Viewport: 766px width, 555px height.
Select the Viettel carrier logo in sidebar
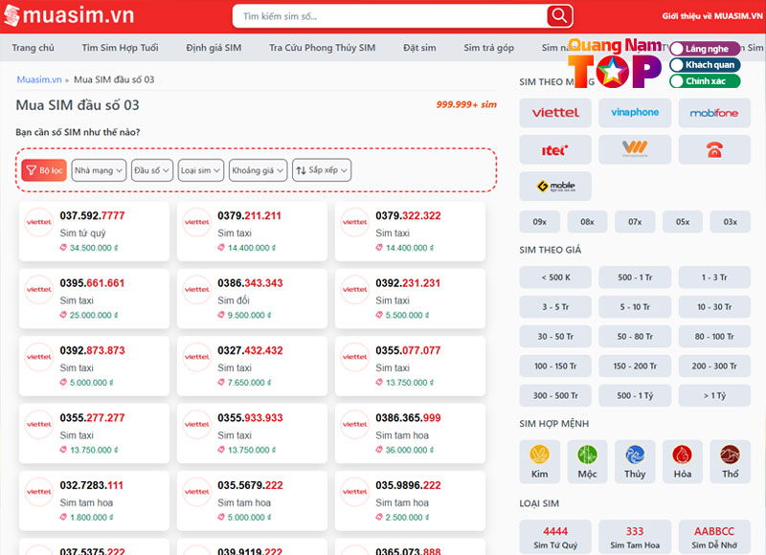tap(555, 113)
